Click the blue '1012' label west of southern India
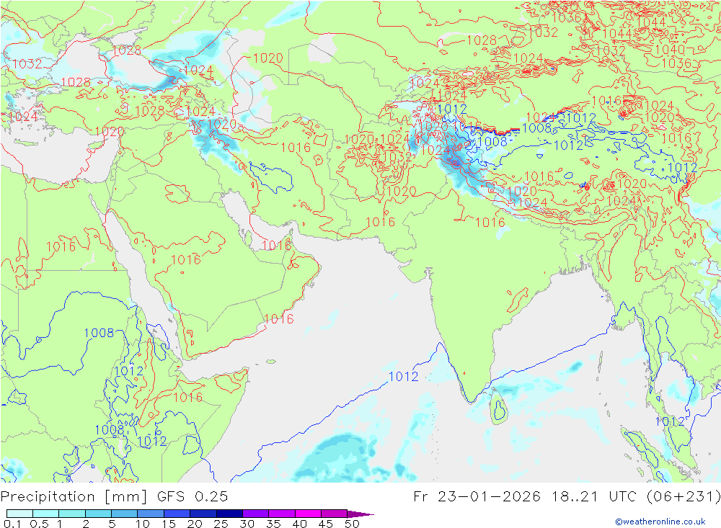Image resolution: width=721 pixels, height=528 pixels. pos(404,377)
